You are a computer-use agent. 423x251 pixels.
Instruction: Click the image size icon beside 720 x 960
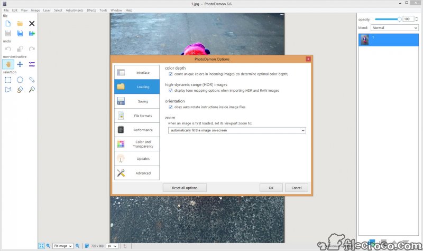(x=87, y=246)
